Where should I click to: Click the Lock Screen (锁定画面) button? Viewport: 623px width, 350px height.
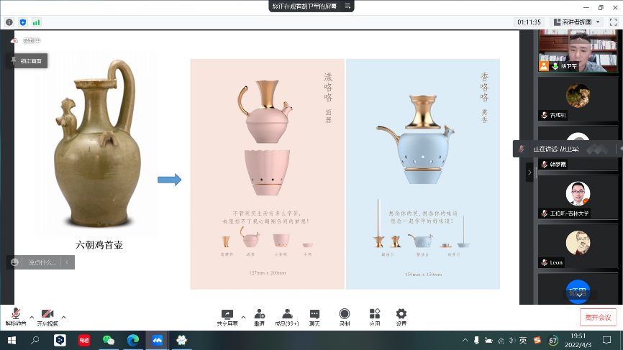pos(27,61)
